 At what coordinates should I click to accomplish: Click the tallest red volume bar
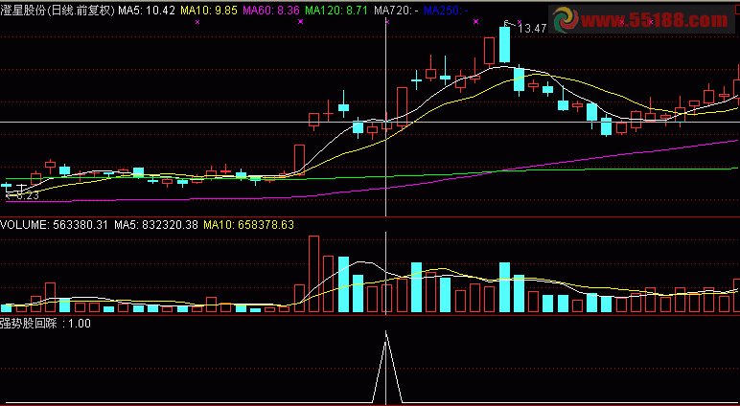pyautogui.click(x=313, y=274)
